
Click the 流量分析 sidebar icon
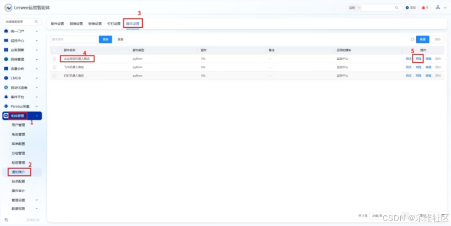tap(6, 69)
